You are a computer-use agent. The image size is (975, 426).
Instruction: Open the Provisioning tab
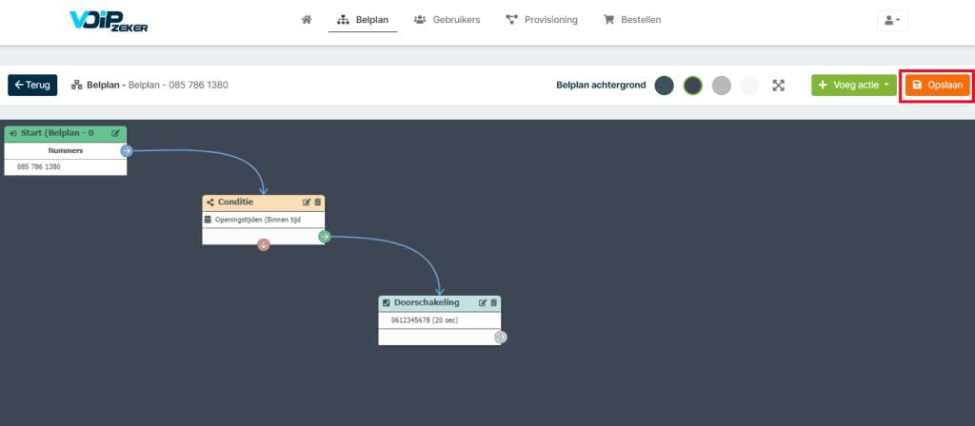click(x=542, y=20)
